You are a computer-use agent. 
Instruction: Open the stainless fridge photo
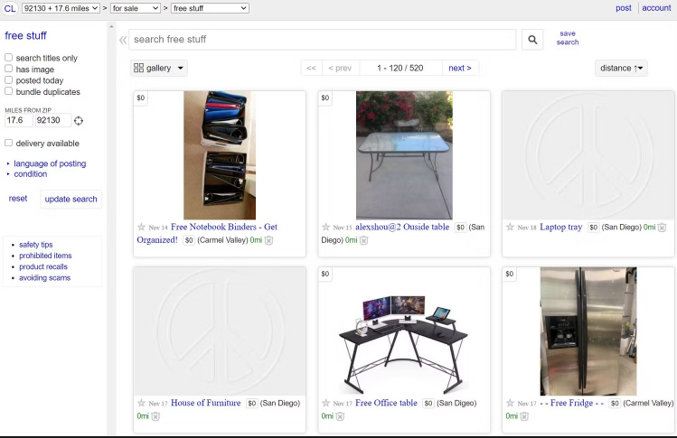point(588,331)
